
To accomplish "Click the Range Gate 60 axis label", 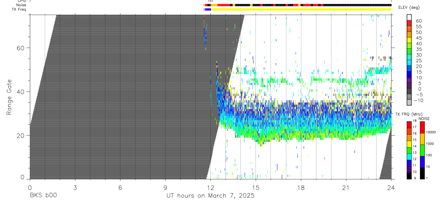I will point(20,48).
